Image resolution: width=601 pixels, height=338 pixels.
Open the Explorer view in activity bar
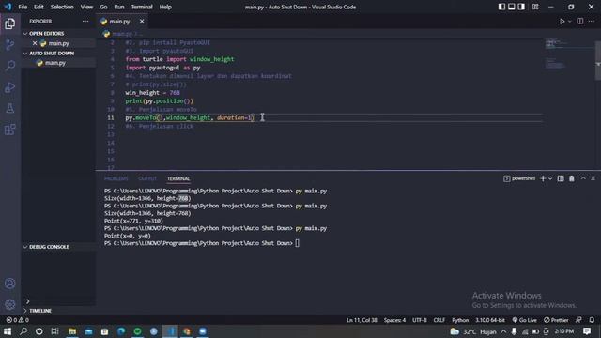(x=10, y=23)
